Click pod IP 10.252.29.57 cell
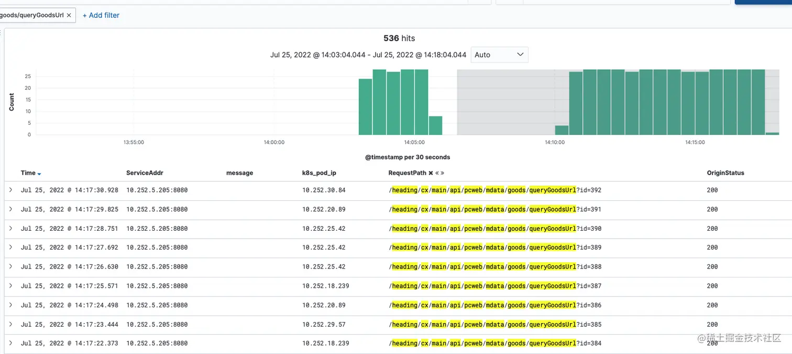The image size is (792, 354). pos(324,324)
